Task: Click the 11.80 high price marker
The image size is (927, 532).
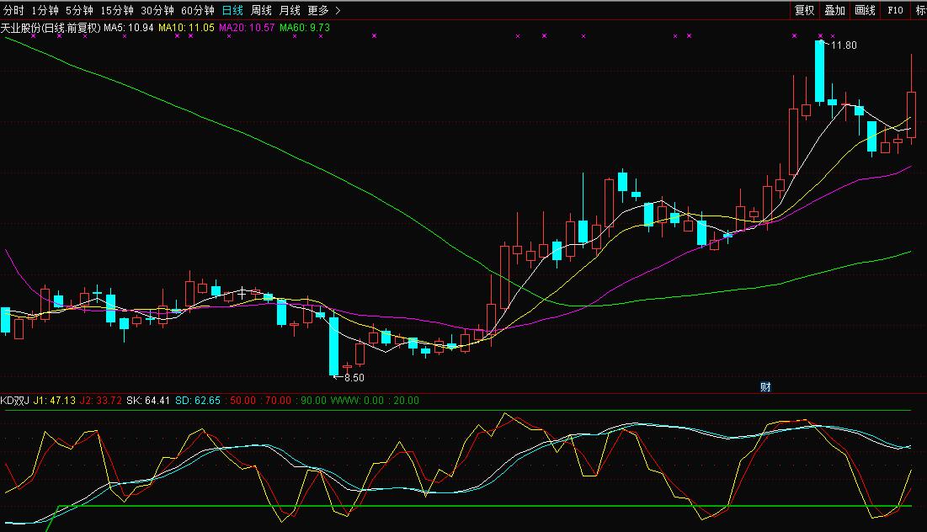Action: pyautogui.click(x=844, y=45)
